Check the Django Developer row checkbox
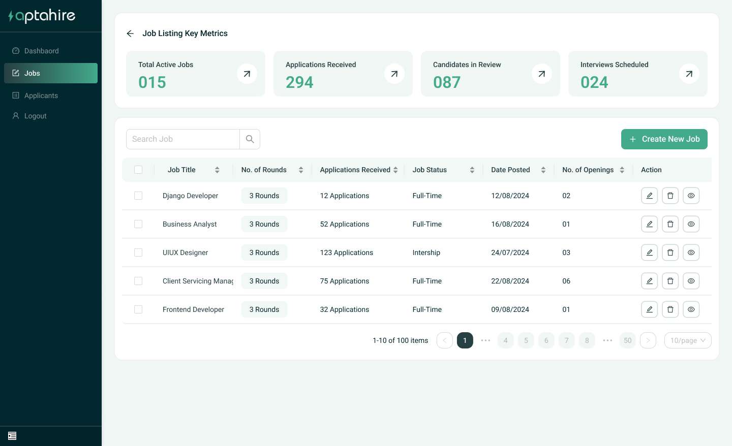The width and height of the screenshot is (732, 446). (138, 196)
